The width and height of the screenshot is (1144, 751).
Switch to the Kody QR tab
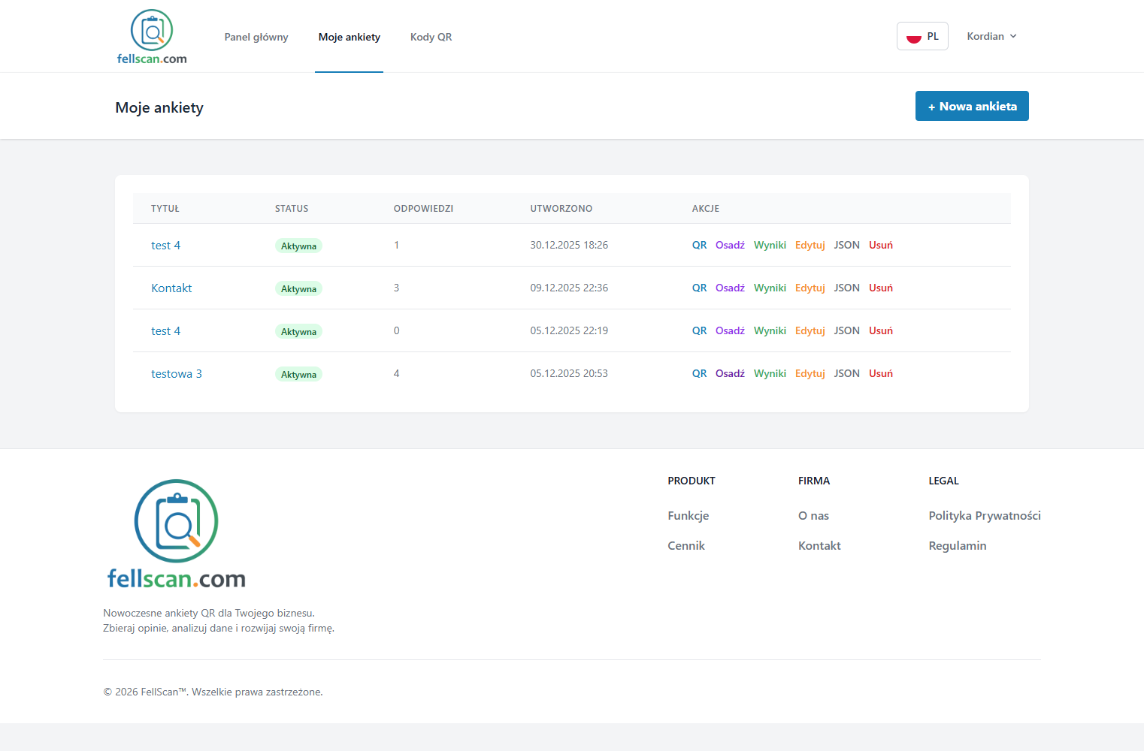431,37
